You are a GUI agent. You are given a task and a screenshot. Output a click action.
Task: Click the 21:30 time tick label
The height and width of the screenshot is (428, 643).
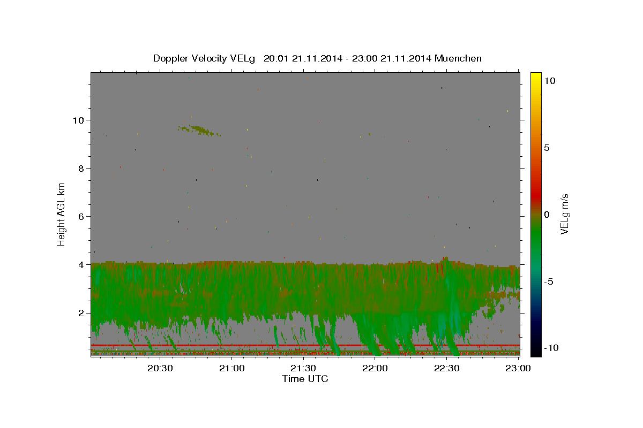click(303, 368)
